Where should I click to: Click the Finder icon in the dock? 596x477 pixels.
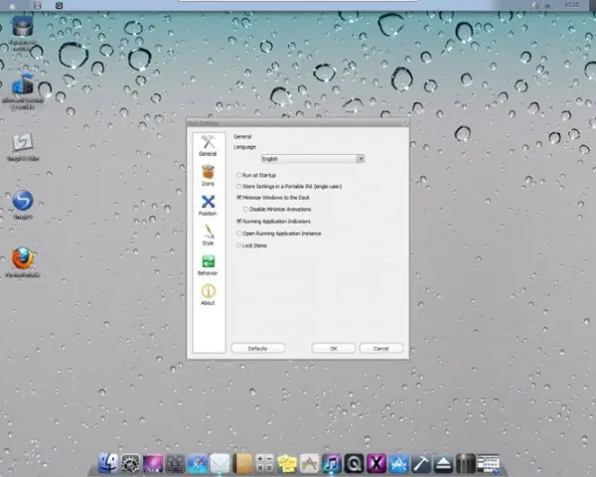click(108, 462)
